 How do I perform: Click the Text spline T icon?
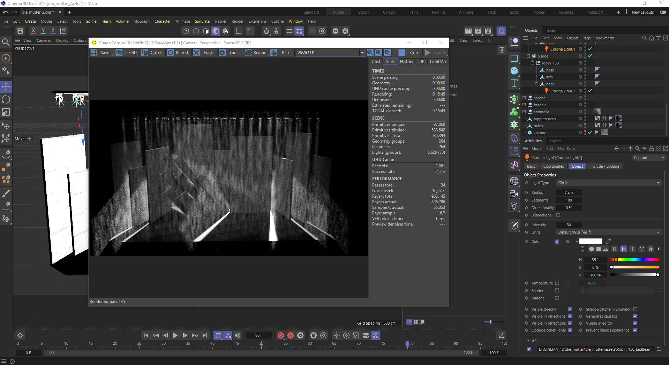coord(514,83)
